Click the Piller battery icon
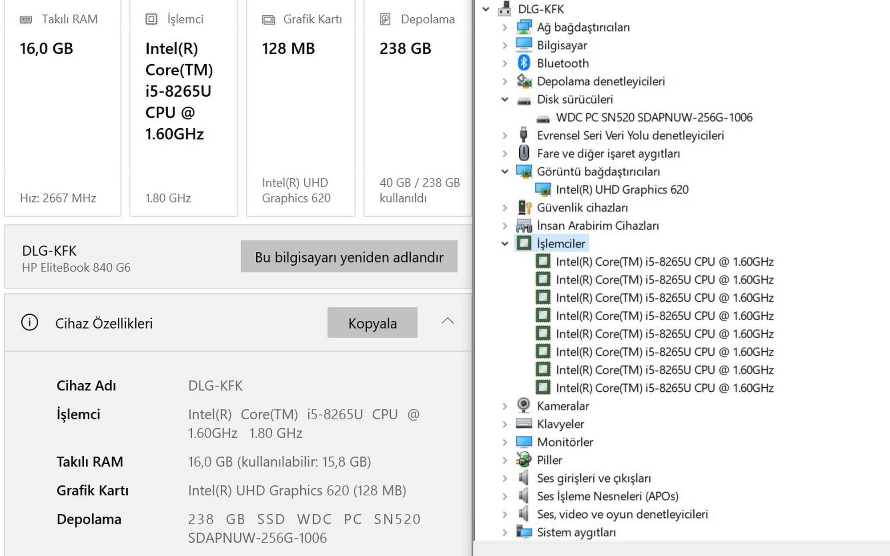 [524, 460]
